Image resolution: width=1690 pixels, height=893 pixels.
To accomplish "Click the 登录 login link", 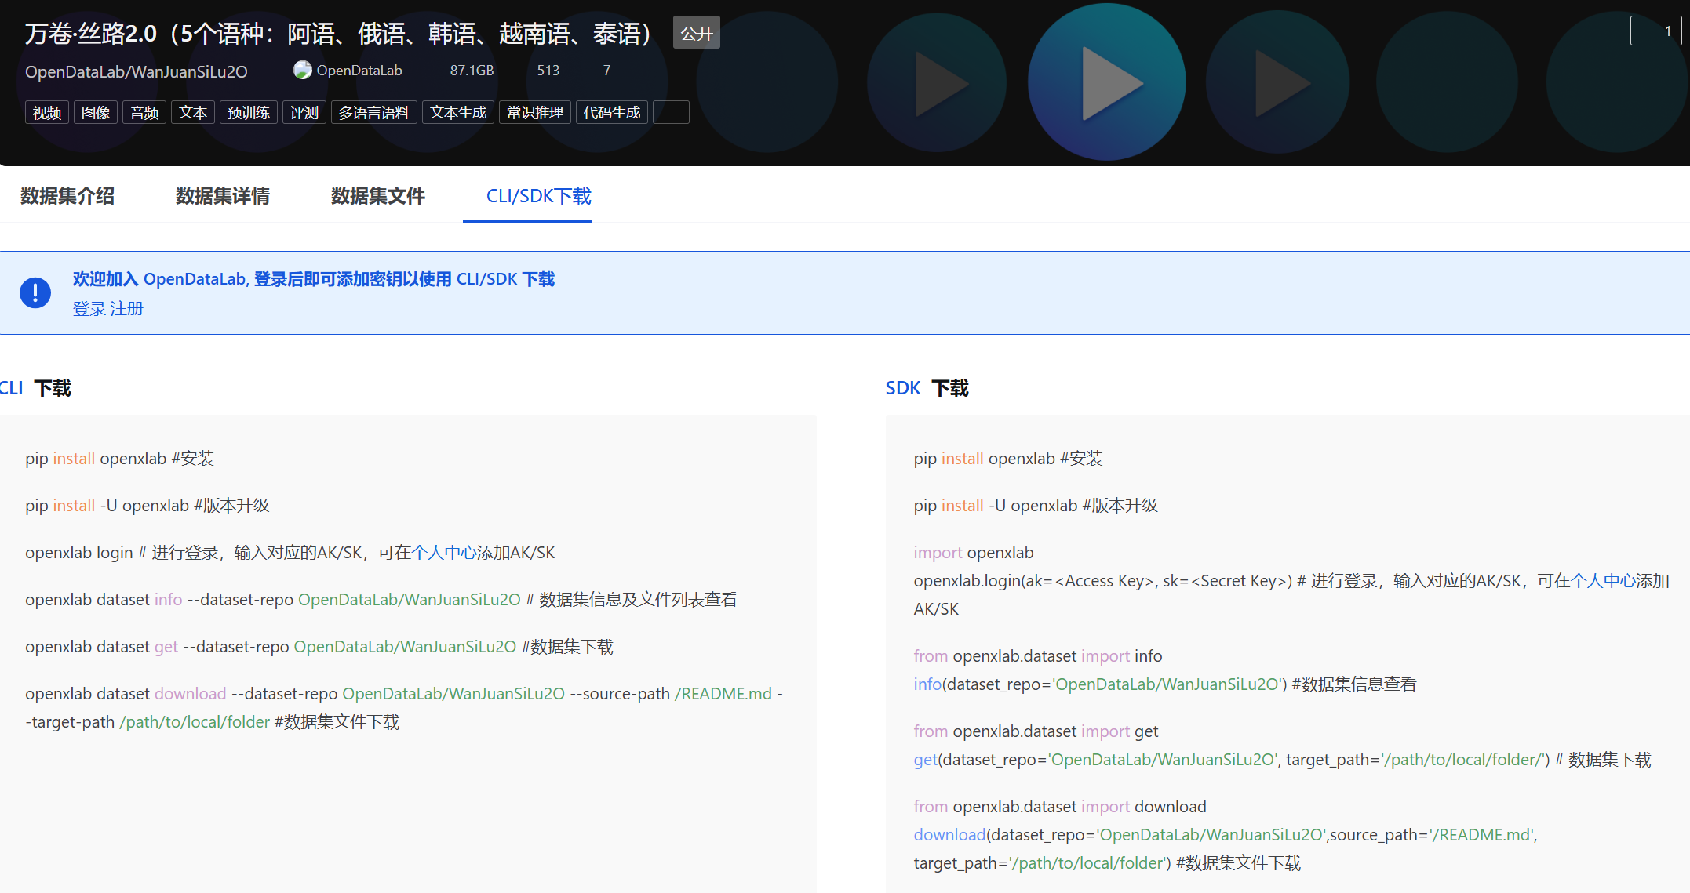I will click(89, 309).
